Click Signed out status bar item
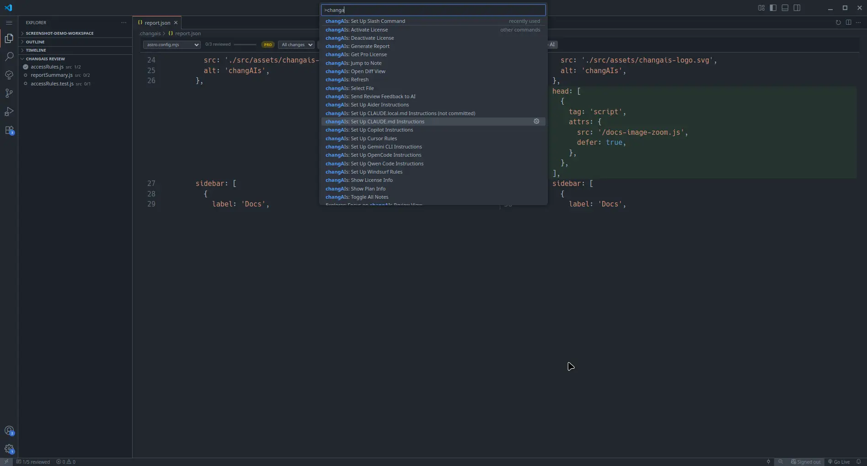867x466 pixels. pos(806,462)
